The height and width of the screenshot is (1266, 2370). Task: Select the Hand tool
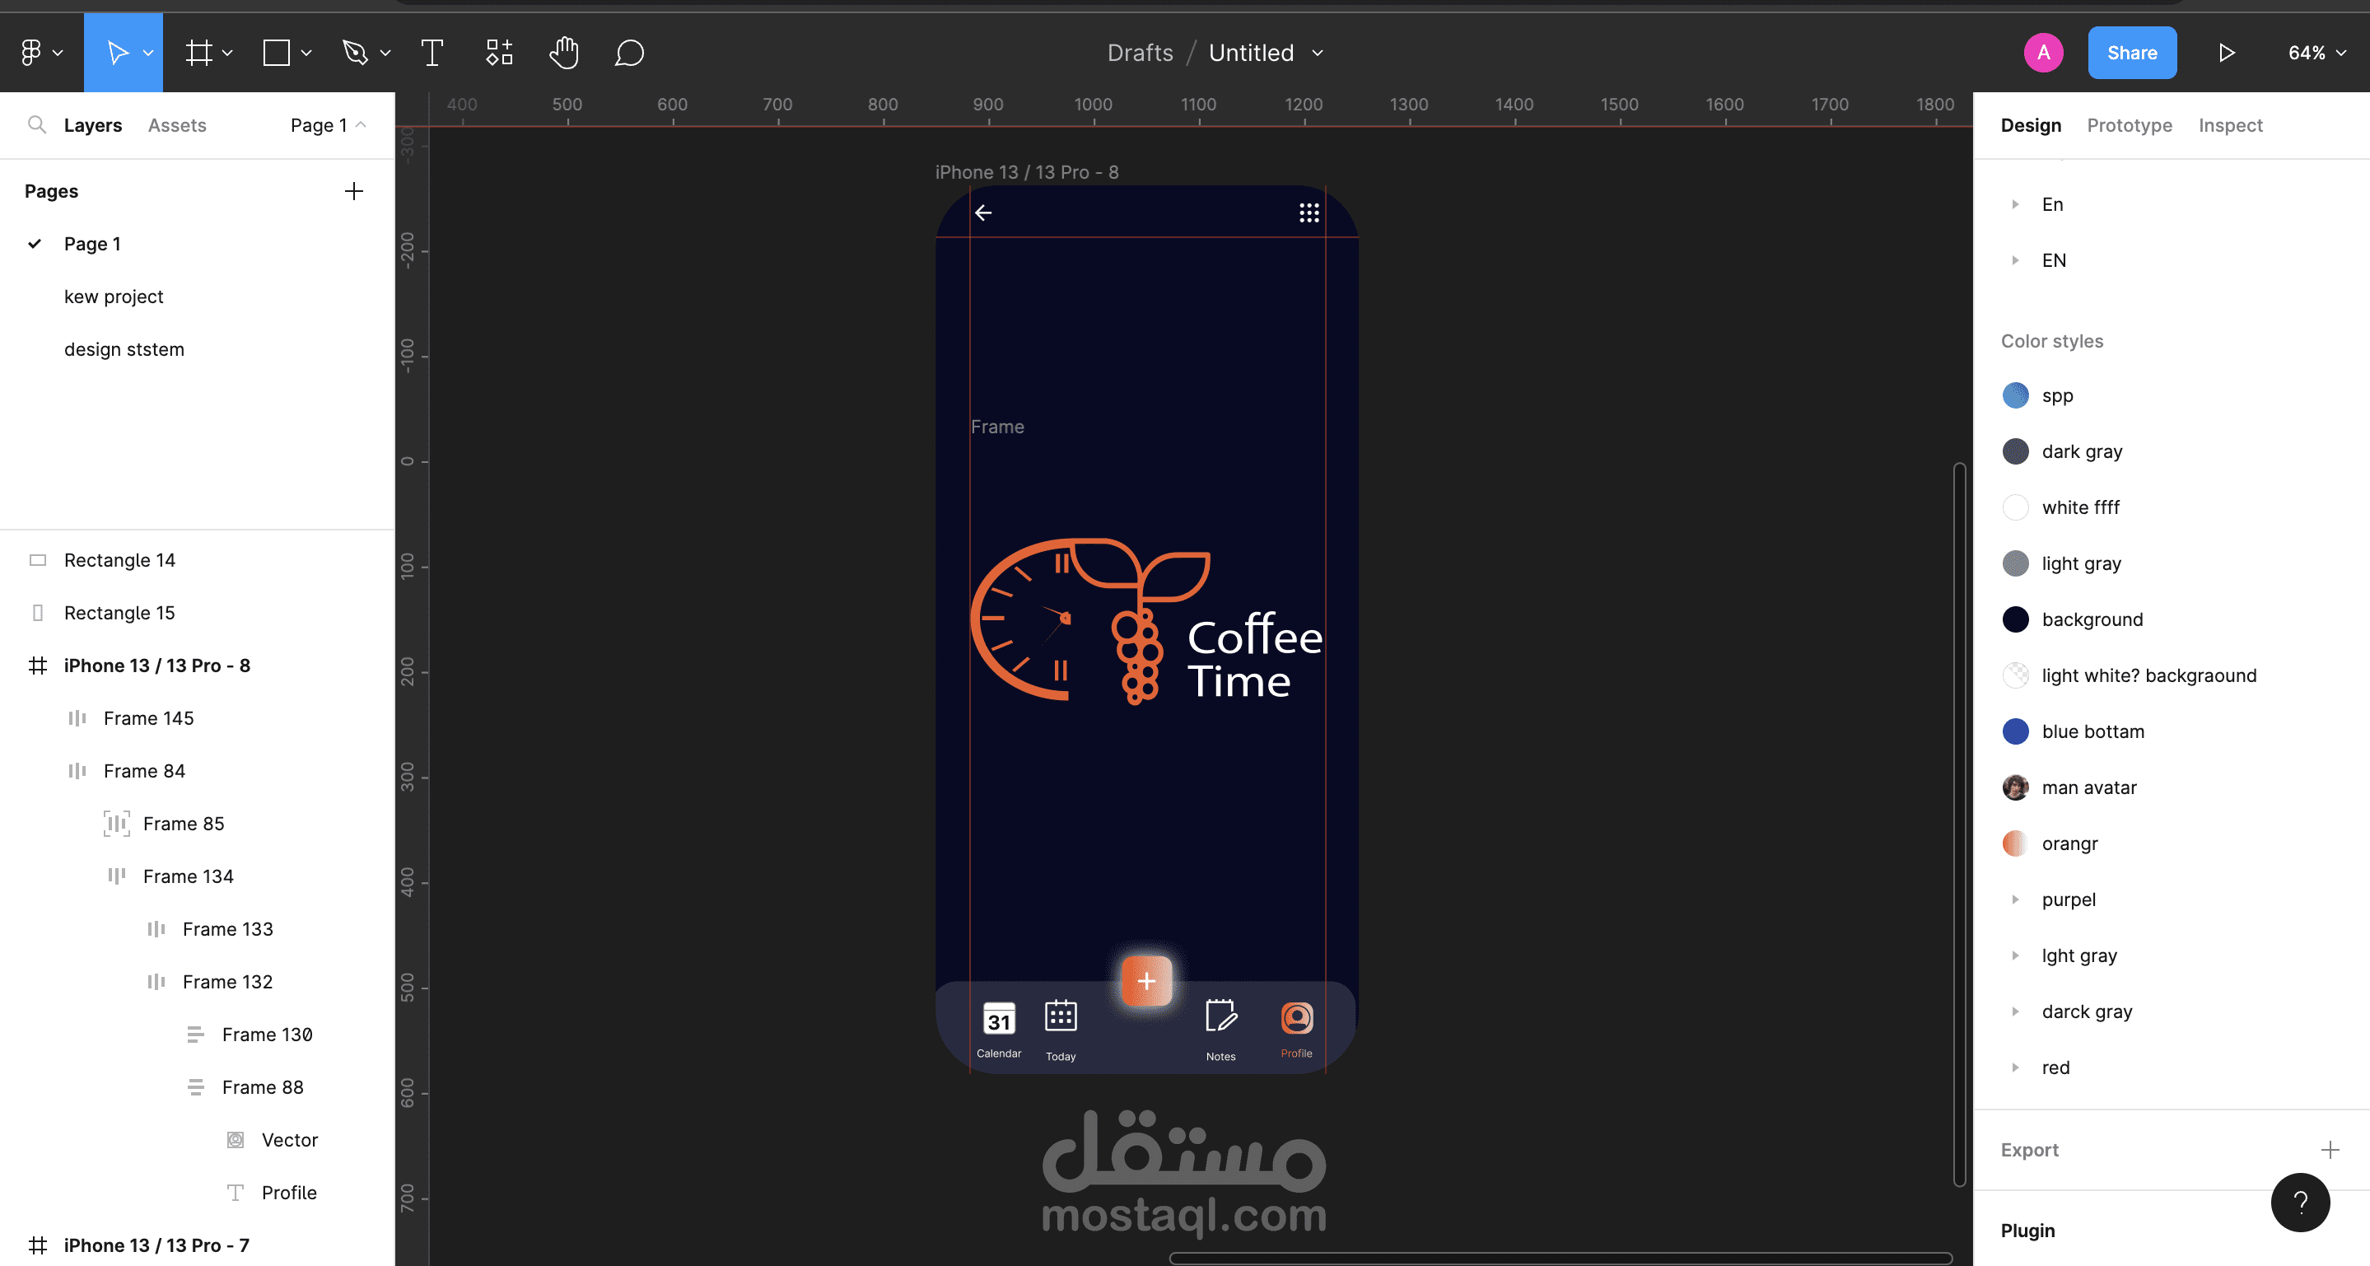point(564,53)
